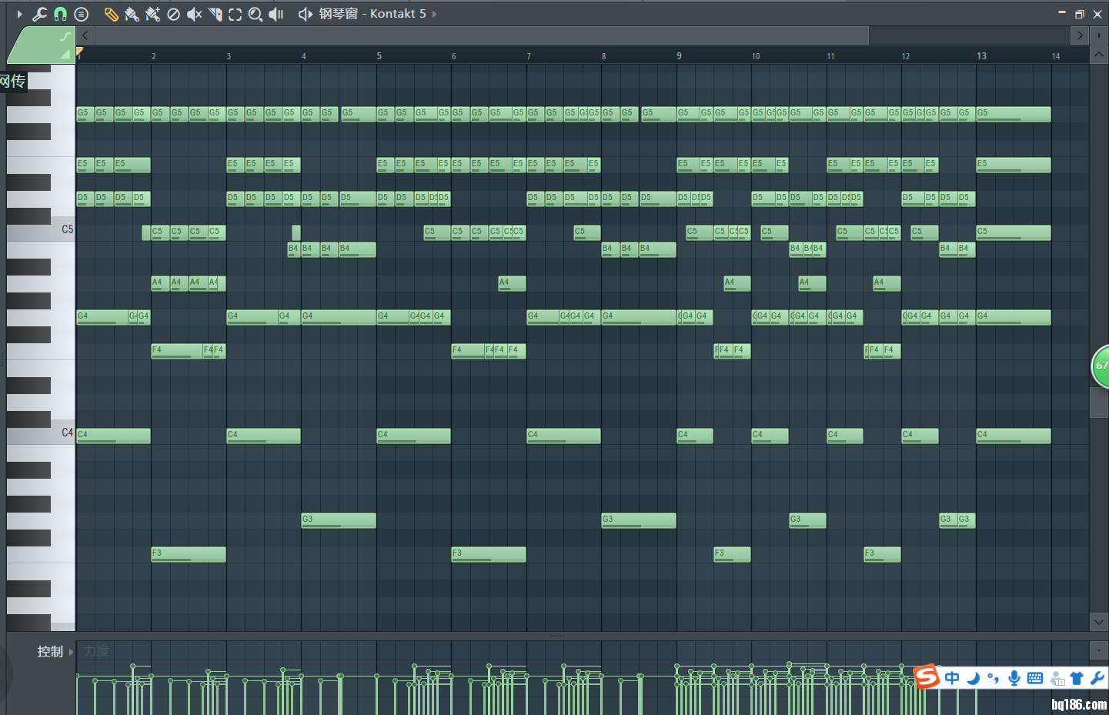Select the A4 note in bar 6
The width and height of the screenshot is (1109, 715).
(x=512, y=283)
